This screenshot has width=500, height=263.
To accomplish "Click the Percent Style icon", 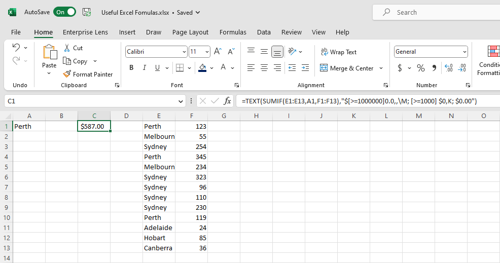I will click(421, 68).
